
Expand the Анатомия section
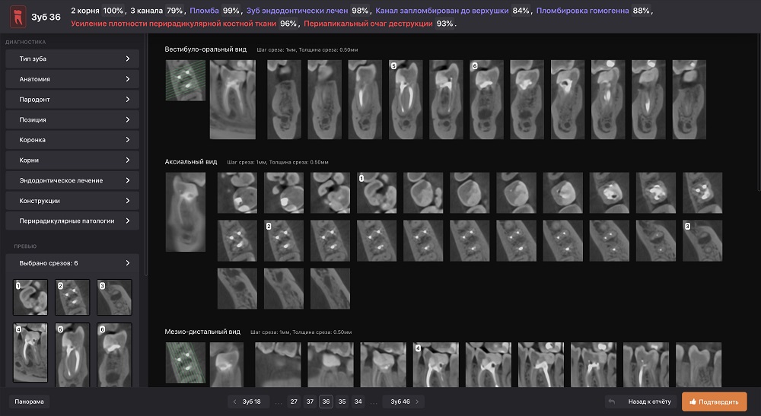click(72, 79)
